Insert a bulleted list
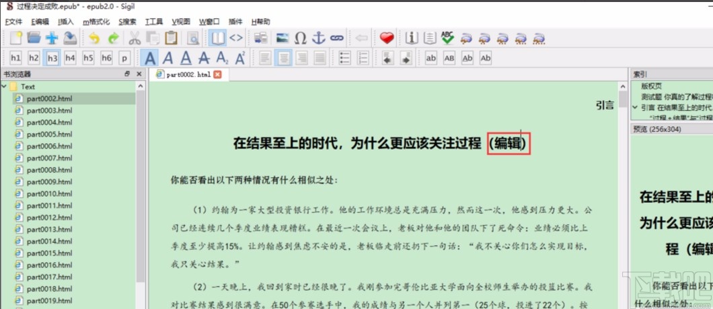The width and height of the screenshot is (713, 309). point(345,58)
